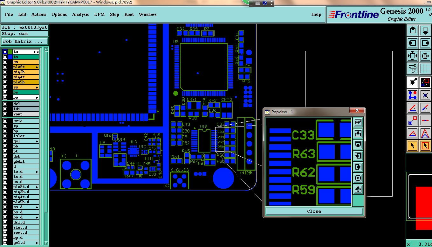Viewport: 432px width, 247px height.
Task: Click the Close button in Popview
Action: [314, 211]
